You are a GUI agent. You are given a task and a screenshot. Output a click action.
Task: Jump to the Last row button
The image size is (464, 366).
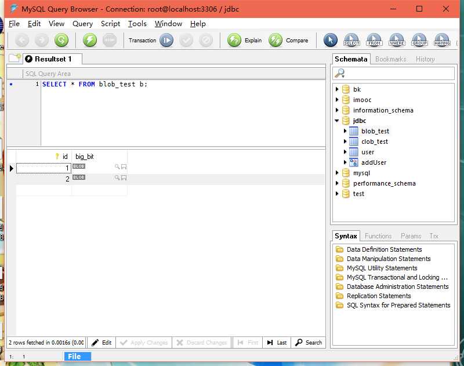(277, 343)
